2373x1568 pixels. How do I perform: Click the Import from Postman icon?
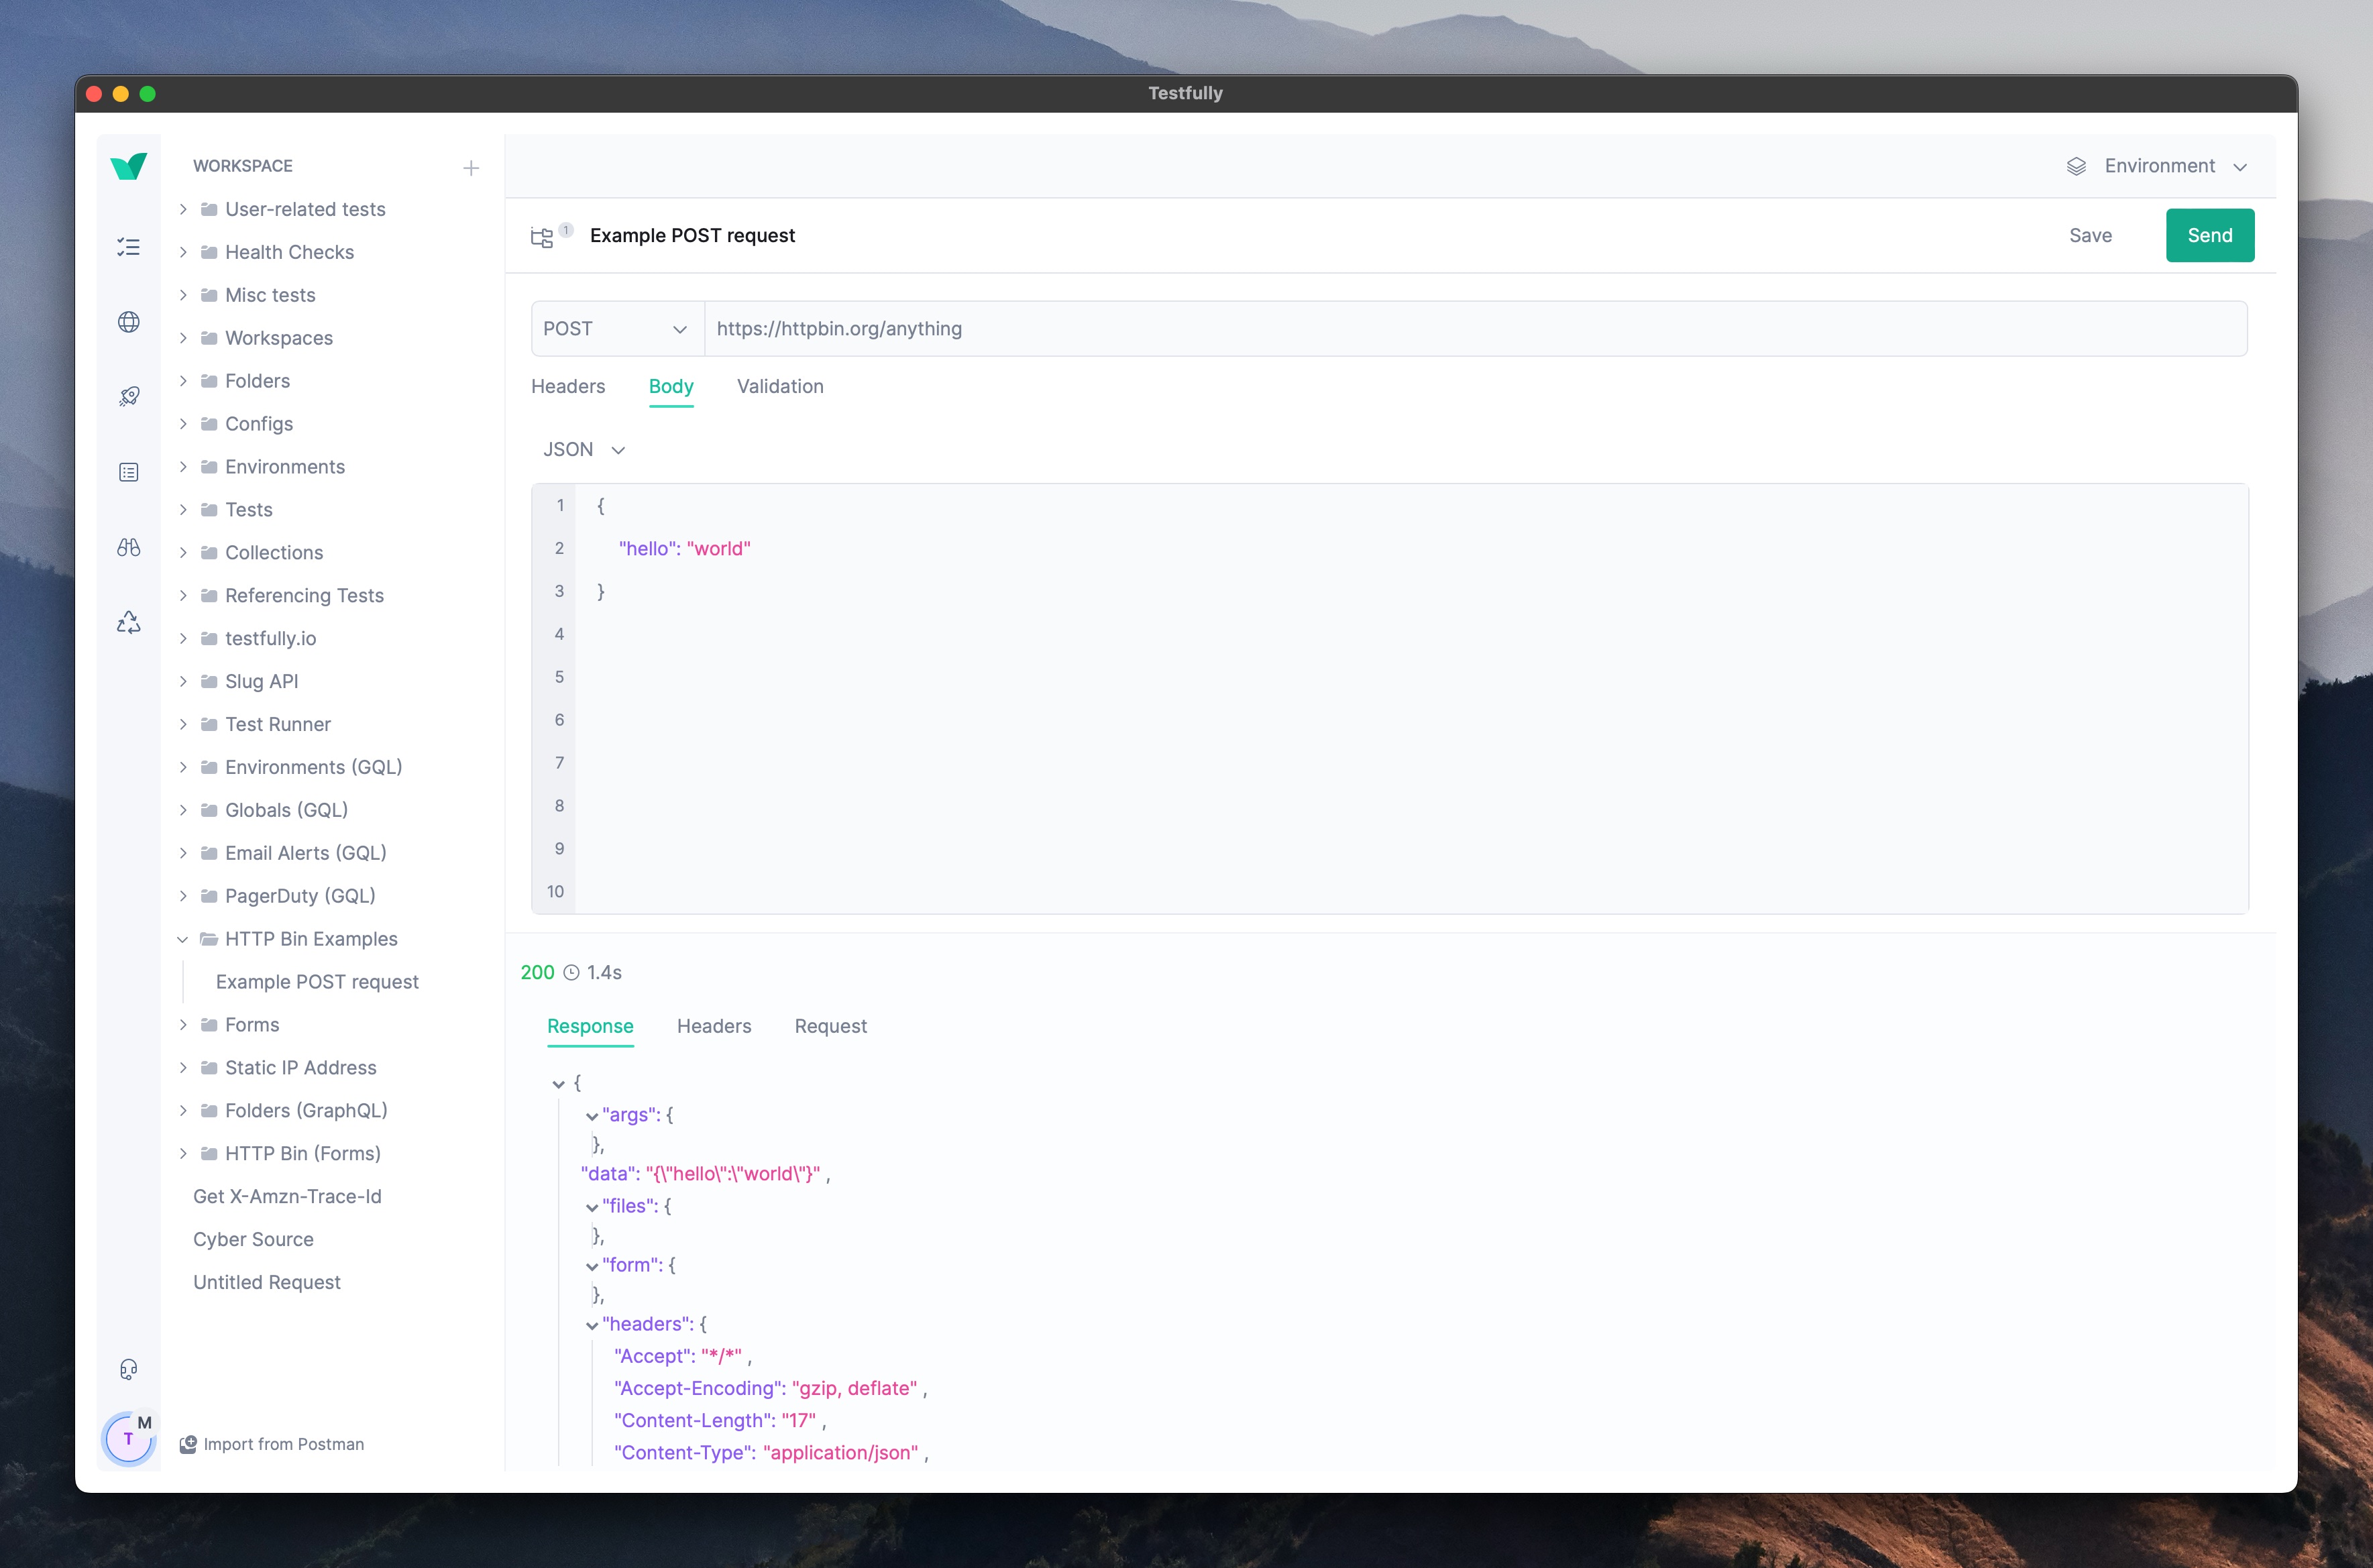pos(188,1444)
